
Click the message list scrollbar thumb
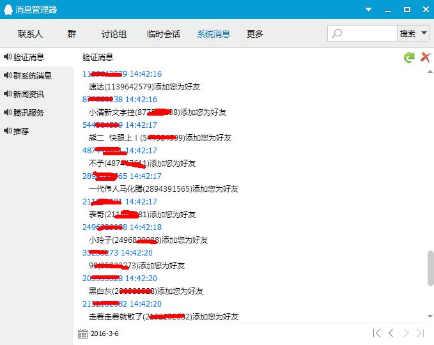(x=430, y=268)
